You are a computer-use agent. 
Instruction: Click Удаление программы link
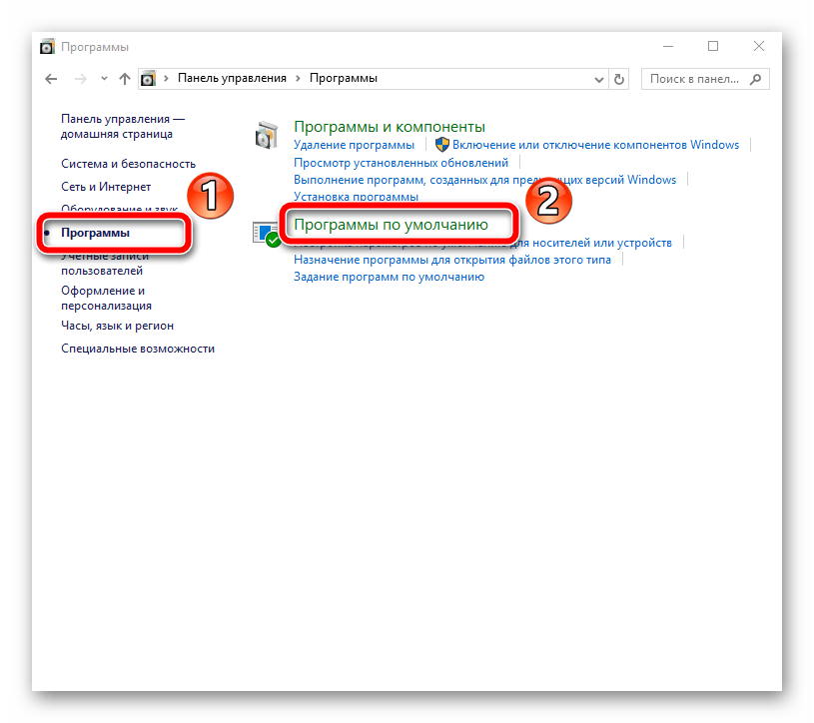pyautogui.click(x=354, y=145)
